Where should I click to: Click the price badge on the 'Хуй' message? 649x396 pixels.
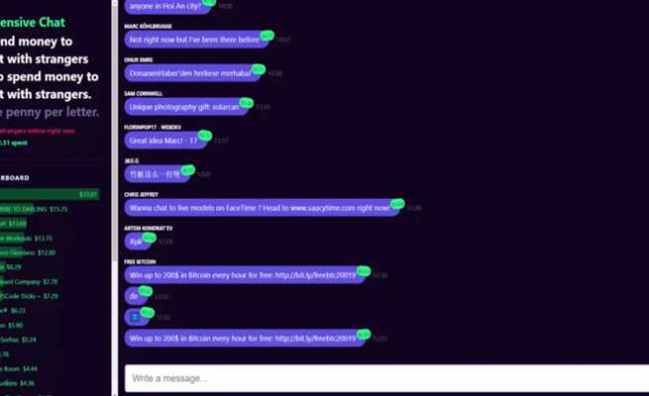(x=149, y=238)
